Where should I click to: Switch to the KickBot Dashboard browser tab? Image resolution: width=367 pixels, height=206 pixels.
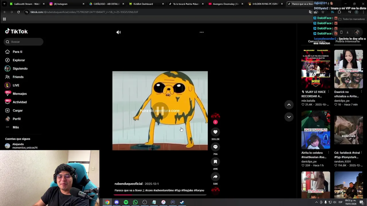tap(146, 4)
